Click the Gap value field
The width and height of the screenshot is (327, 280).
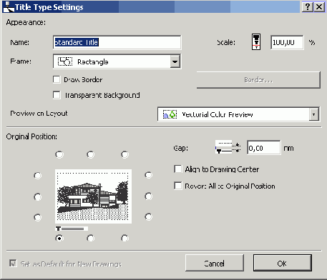pyautogui.click(x=264, y=148)
